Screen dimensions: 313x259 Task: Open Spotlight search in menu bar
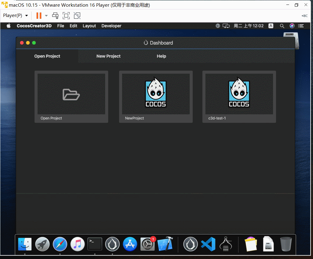click(282, 26)
